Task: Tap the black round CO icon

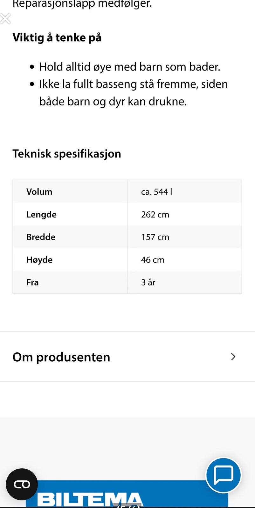Action: [x=22, y=484]
